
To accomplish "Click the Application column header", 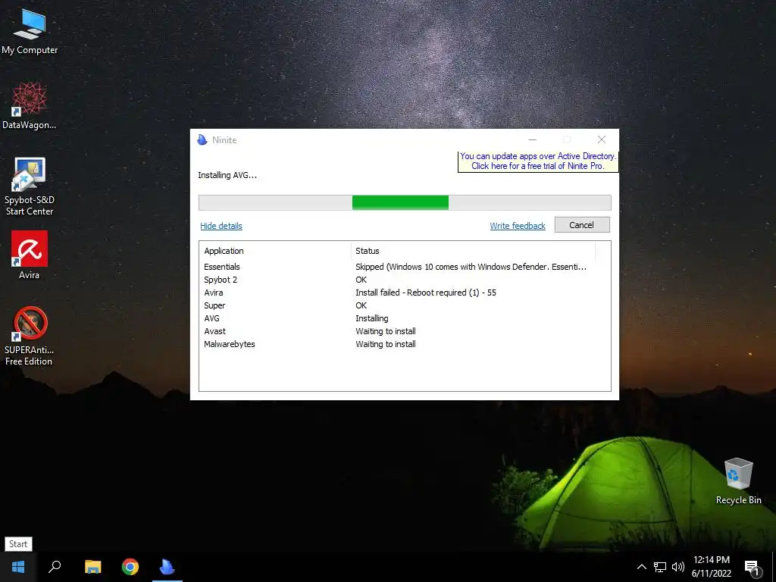I will [274, 251].
